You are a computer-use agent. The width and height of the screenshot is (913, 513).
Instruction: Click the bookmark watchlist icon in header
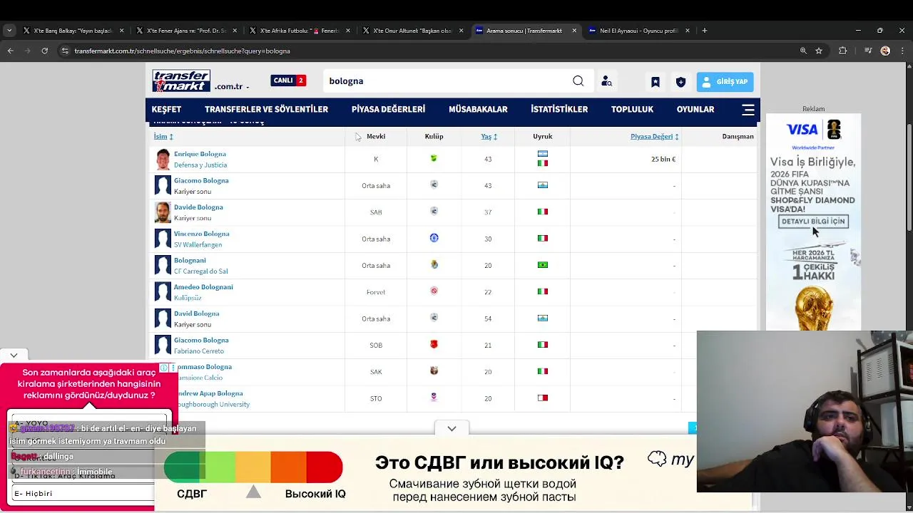coord(655,82)
